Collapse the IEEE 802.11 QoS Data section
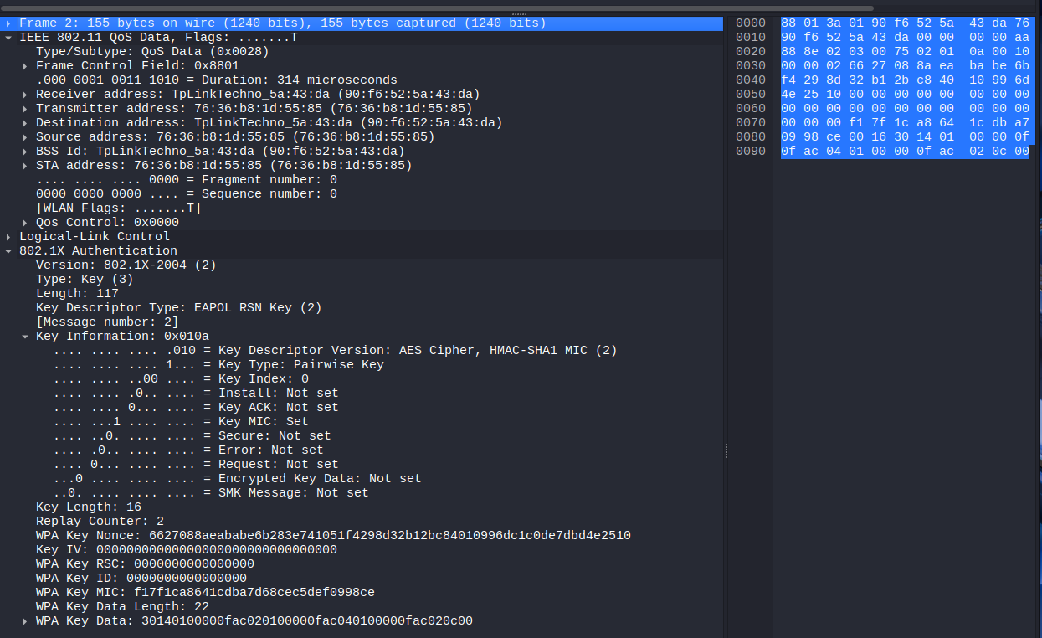Image resolution: width=1042 pixels, height=638 pixels. [8, 38]
